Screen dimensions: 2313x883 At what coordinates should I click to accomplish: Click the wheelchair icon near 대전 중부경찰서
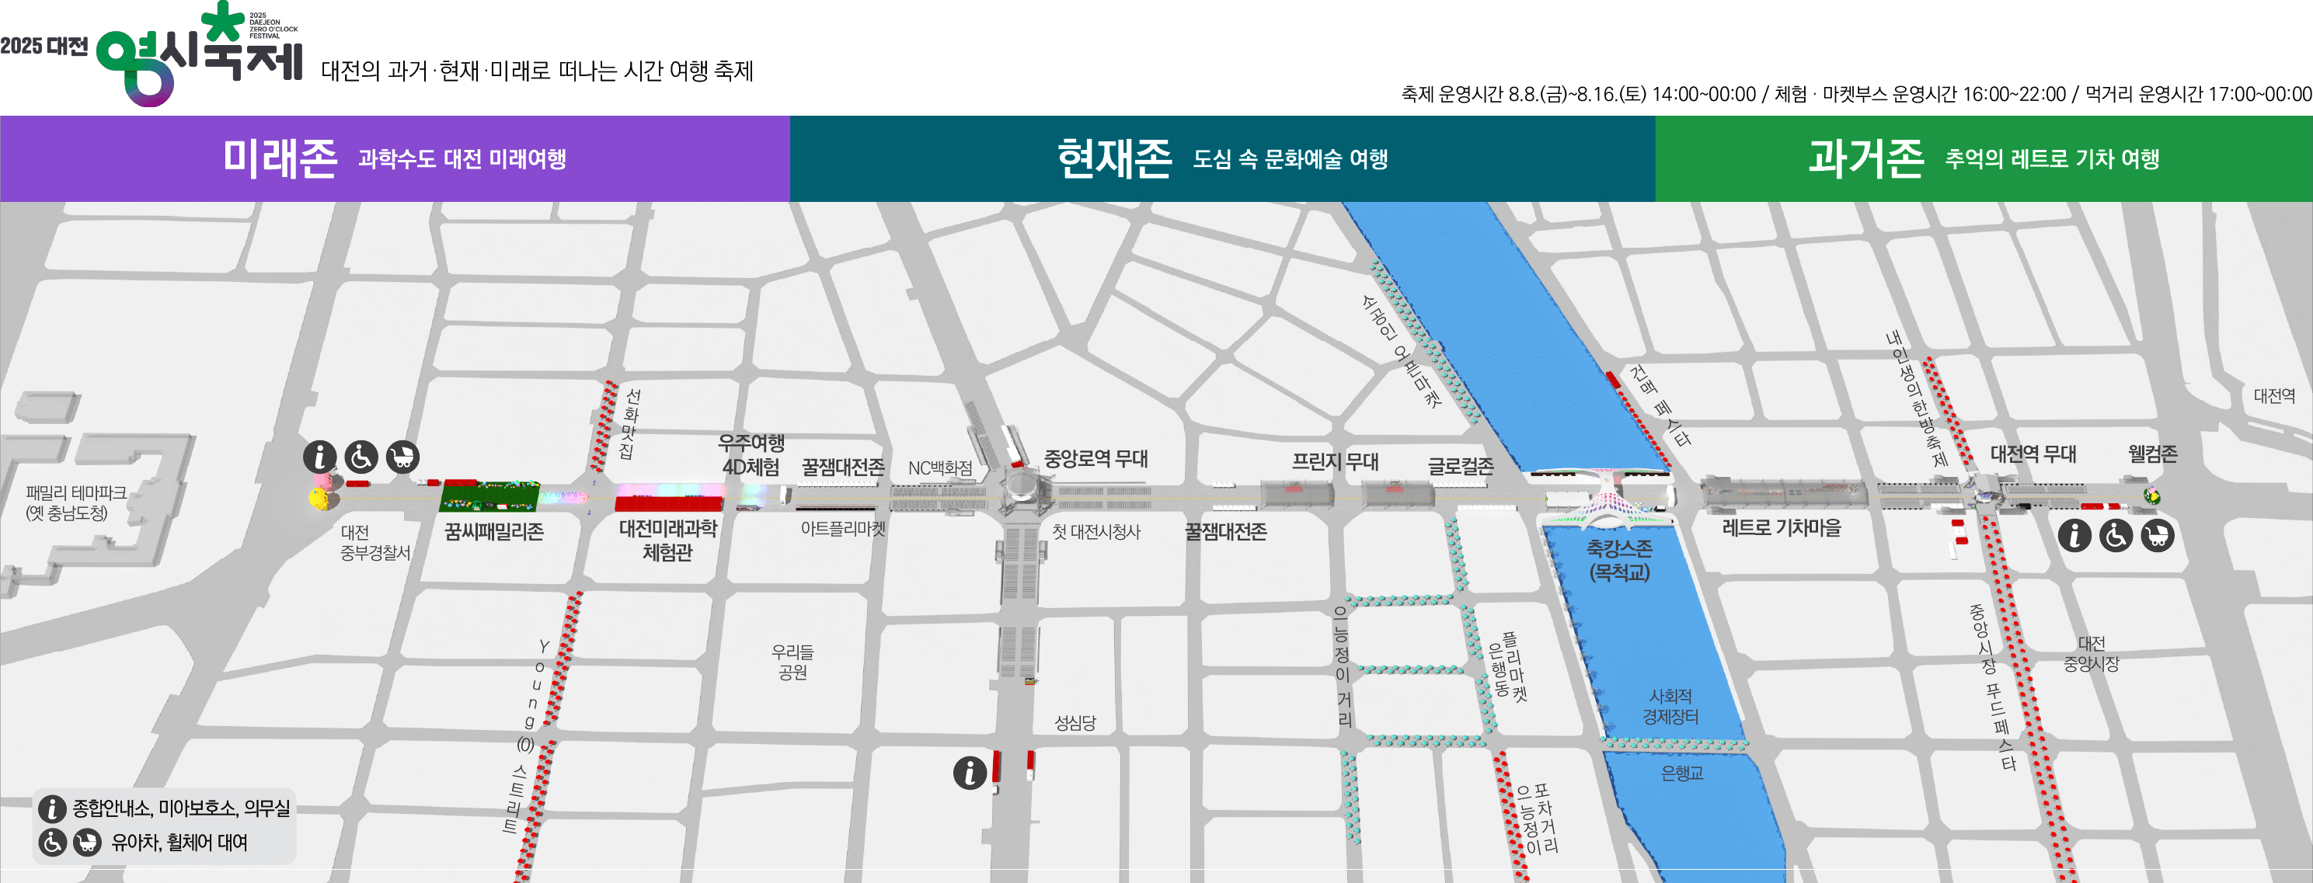click(361, 457)
